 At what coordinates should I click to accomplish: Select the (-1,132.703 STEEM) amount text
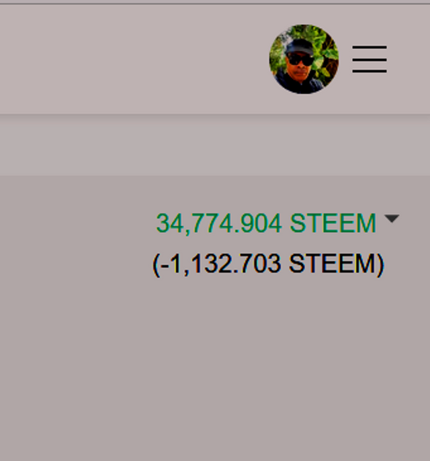click(x=268, y=264)
